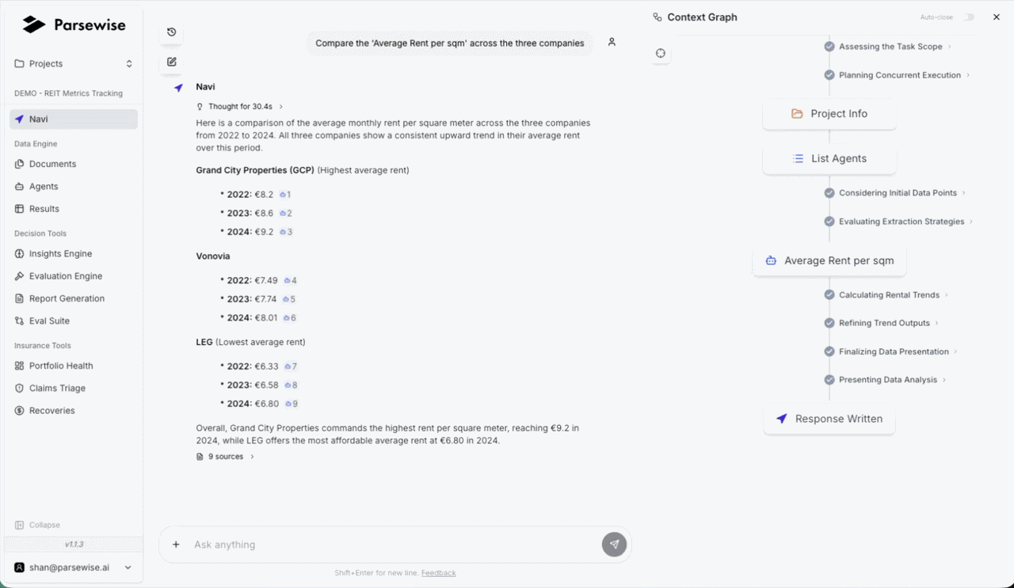
Task: Click the user avatar beside the prompt
Action: (x=612, y=43)
